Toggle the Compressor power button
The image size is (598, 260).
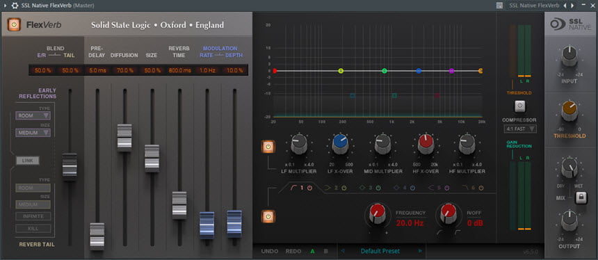point(520,106)
